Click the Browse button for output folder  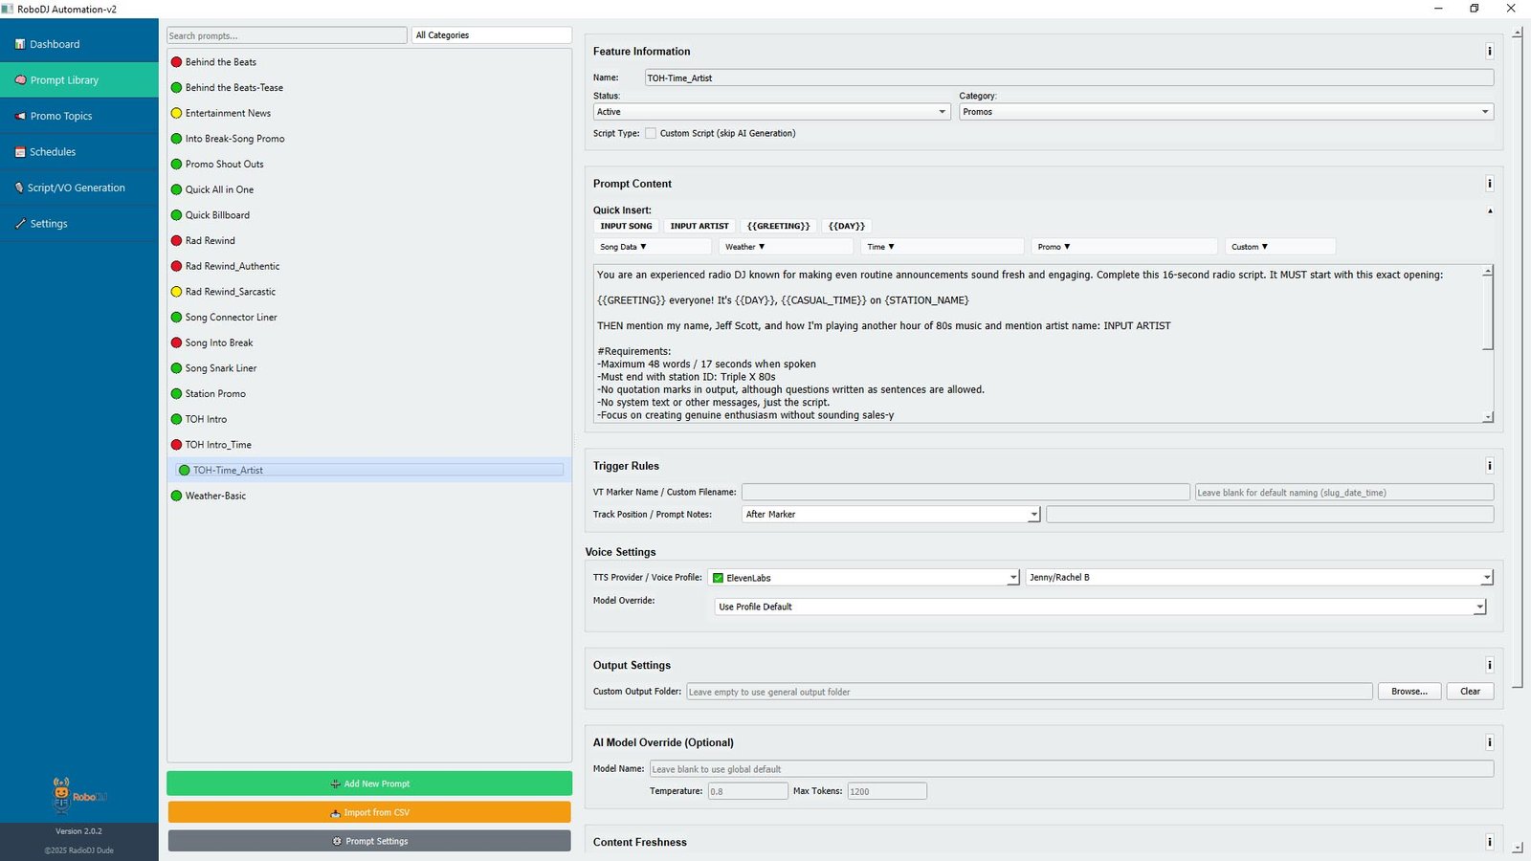coord(1409,692)
